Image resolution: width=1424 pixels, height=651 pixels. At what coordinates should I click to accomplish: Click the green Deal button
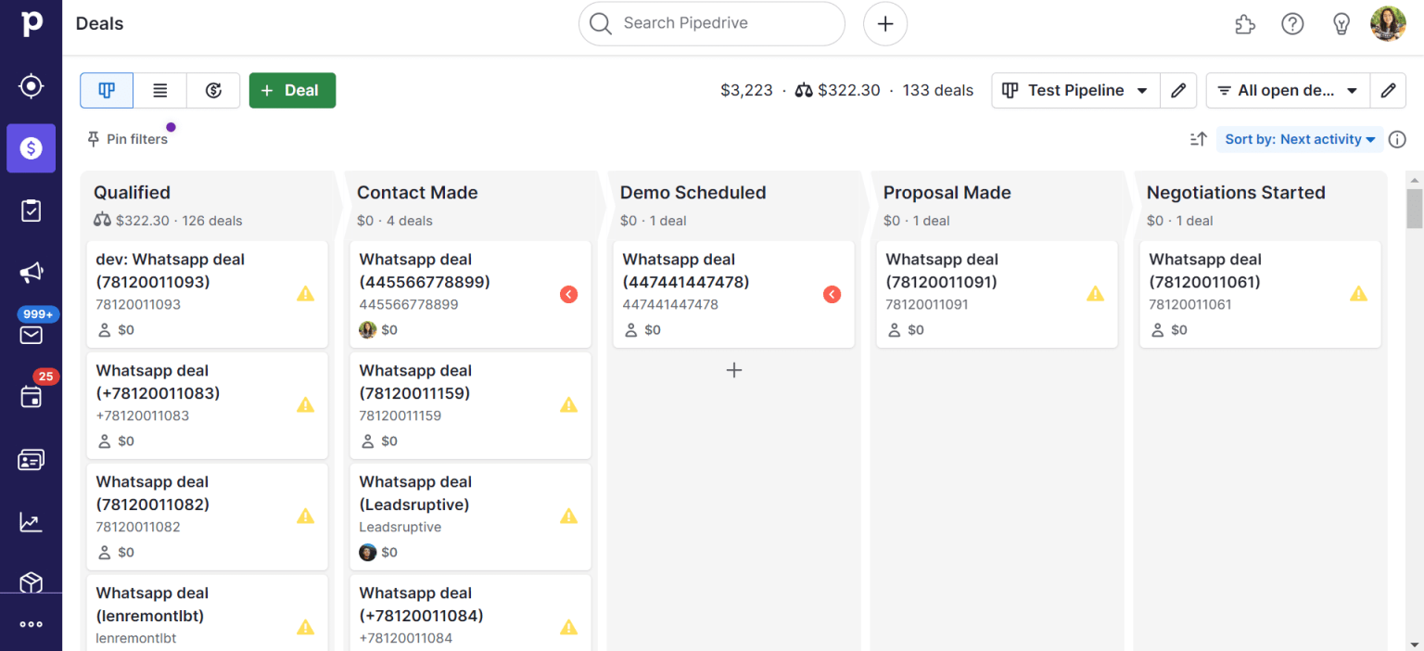pyautogui.click(x=292, y=91)
